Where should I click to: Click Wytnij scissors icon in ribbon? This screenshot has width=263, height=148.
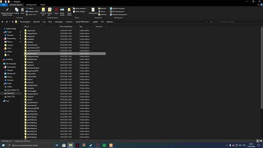(x=27, y=8)
